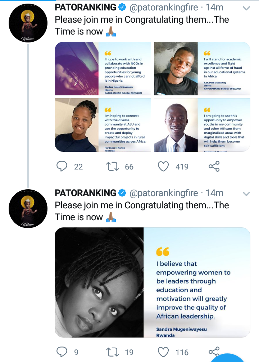
Task: Open the reply icon on the first tweet
Action: pyautogui.click(x=62, y=166)
